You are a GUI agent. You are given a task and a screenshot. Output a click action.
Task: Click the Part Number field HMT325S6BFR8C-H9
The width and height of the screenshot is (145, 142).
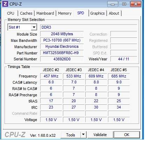click(62, 53)
